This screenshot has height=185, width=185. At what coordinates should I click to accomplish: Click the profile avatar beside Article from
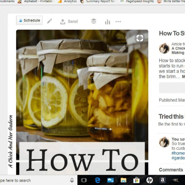tap(164, 48)
